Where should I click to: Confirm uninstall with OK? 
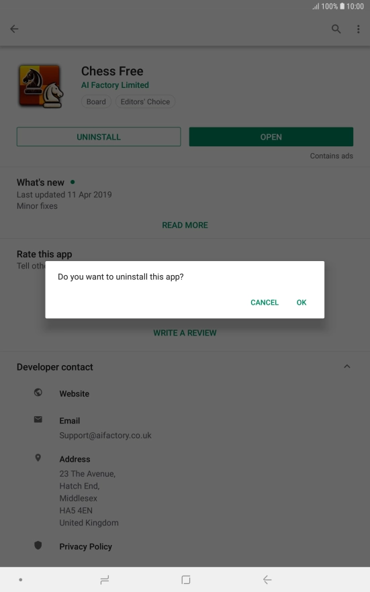pos(302,303)
